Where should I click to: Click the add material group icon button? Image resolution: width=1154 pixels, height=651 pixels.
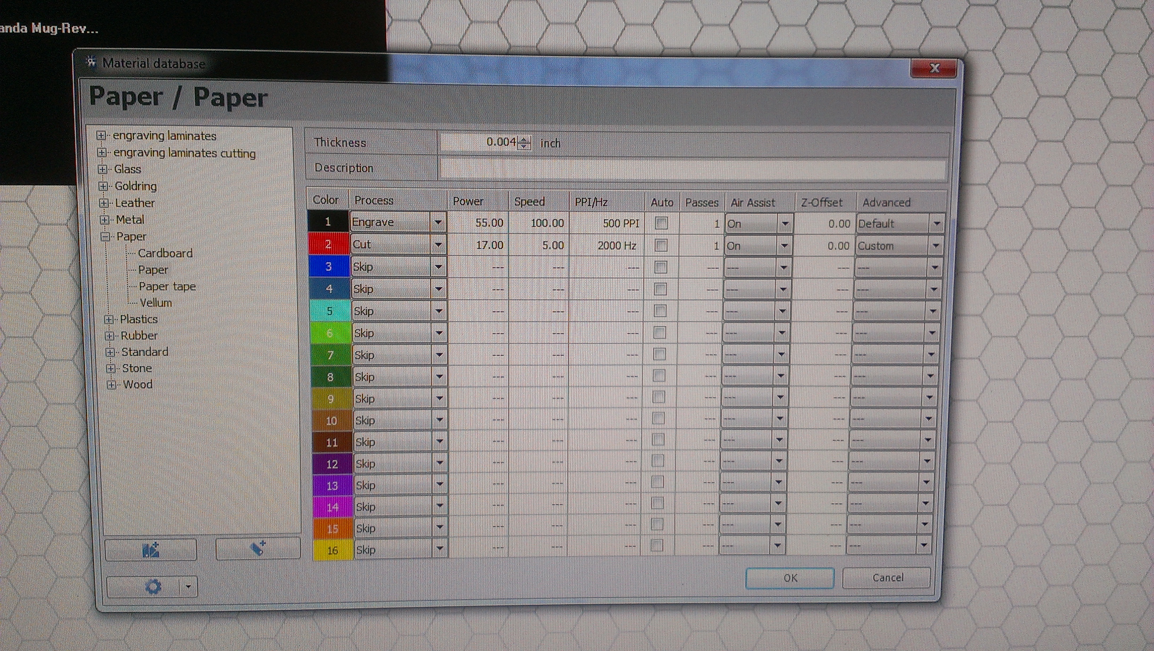tap(151, 549)
